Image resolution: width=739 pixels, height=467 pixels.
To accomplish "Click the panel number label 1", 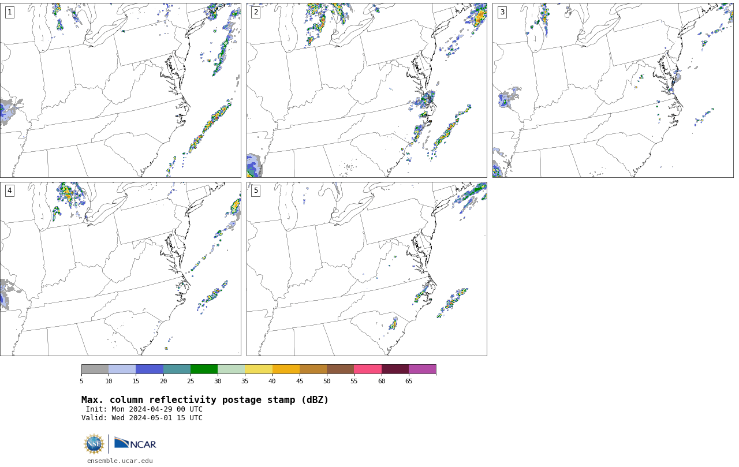I will [x=9, y=12].
